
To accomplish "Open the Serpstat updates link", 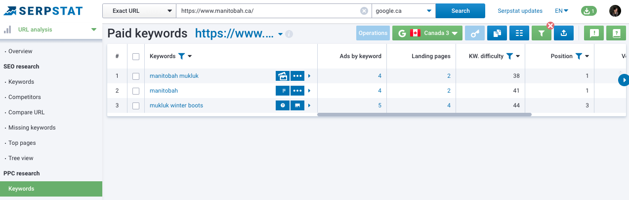I will point(520,11).
